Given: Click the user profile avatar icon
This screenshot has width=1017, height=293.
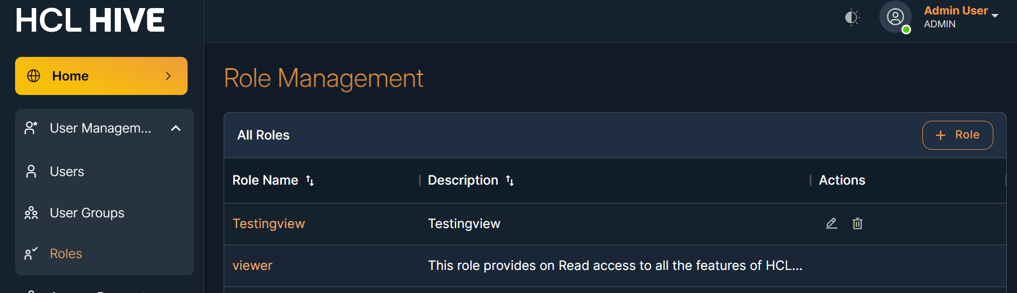Looking at the screenshot, I should (x=895, y=17).
